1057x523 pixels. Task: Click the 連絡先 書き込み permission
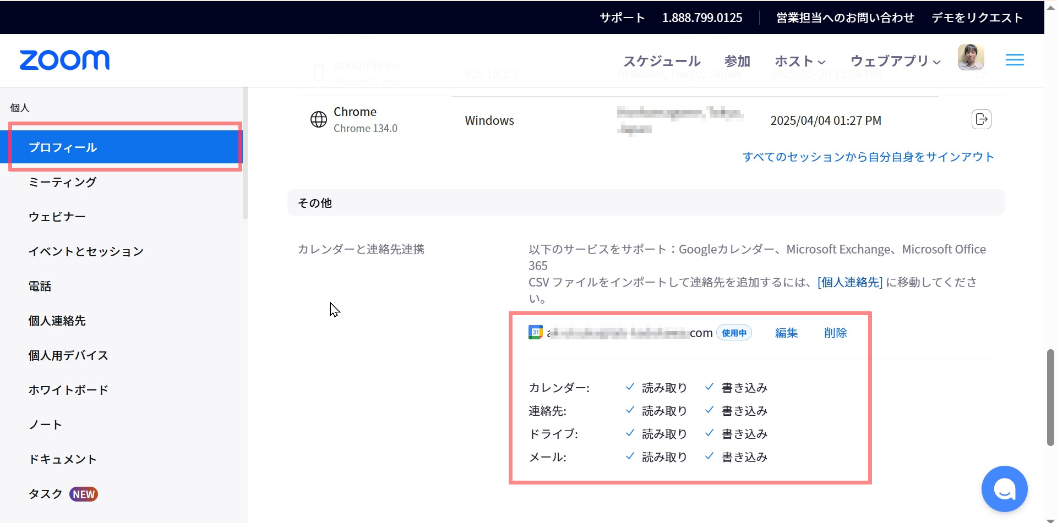point(736,411)
